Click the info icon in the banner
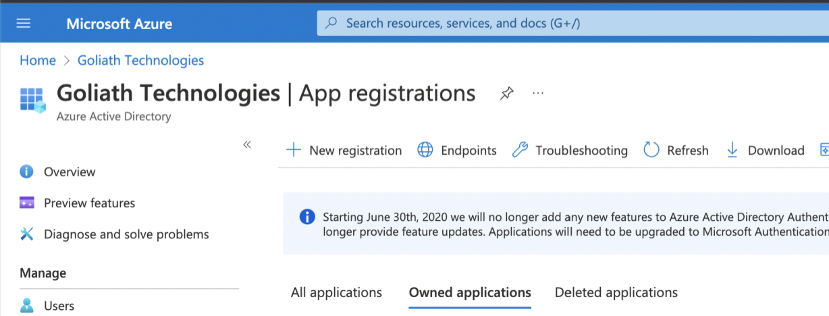The height and width of the screenshot is (316, 829). [x=307, y=217]
